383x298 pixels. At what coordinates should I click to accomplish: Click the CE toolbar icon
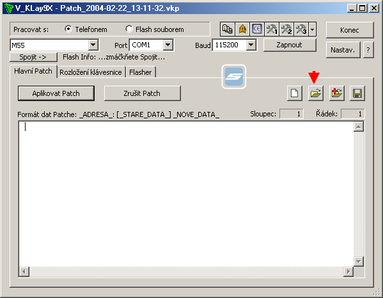pyautogui.click(x=257, y=29)
